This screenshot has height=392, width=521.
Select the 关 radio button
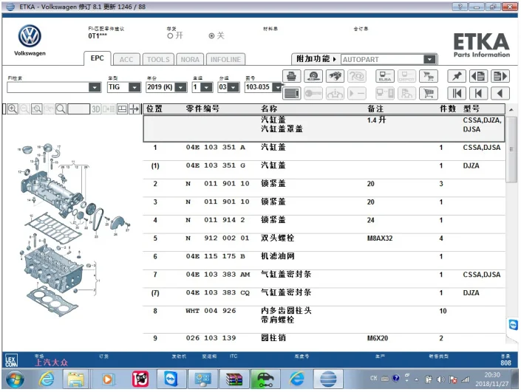pos(211,36)
